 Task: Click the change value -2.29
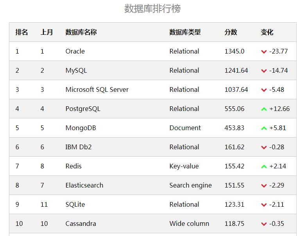click(x=277, y=185)
